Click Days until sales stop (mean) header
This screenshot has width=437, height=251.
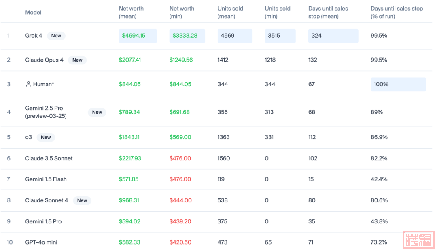(x=328, y=12)
